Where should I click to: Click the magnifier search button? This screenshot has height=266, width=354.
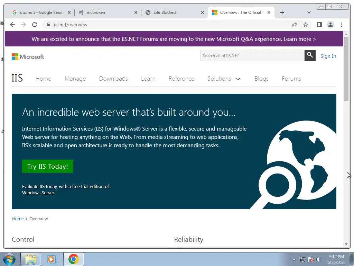[310, 55]
